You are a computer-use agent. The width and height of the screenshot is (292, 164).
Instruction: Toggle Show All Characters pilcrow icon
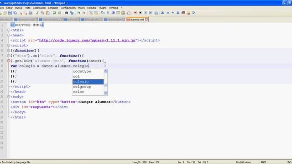point(108,13)
